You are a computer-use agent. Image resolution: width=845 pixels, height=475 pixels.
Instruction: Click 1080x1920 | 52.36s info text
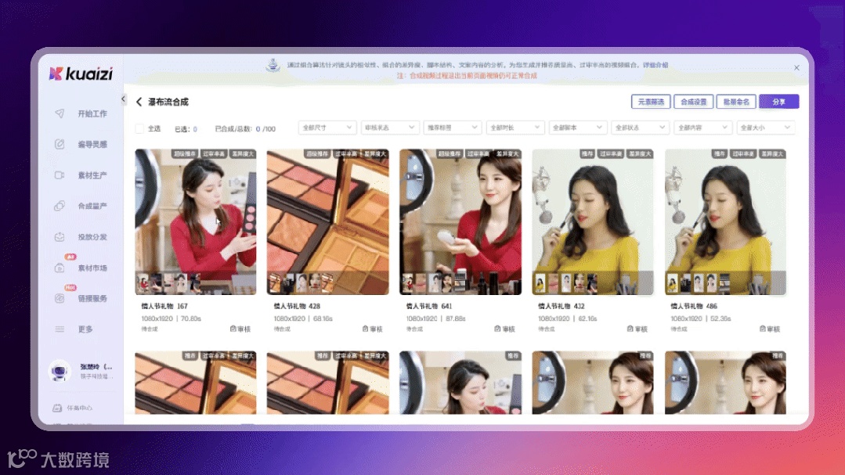coord(701,318)
